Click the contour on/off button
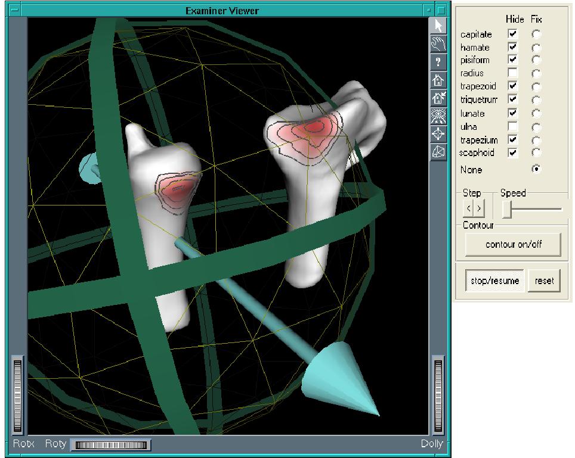 click(513, 244)
